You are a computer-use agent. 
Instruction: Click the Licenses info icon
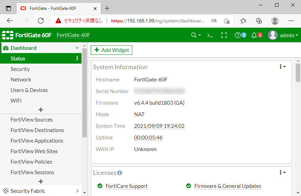coord(120,173)
